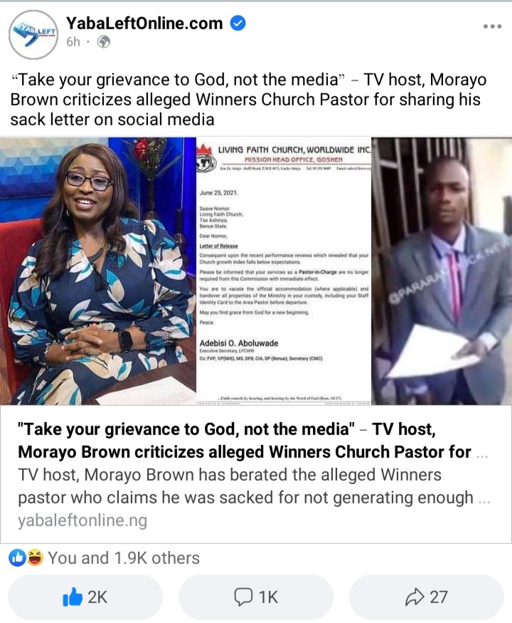
Task: View 'You and 1.9K others' reactions list
Action: pos(124,557)
